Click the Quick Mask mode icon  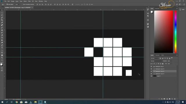(x=2, y=68)
